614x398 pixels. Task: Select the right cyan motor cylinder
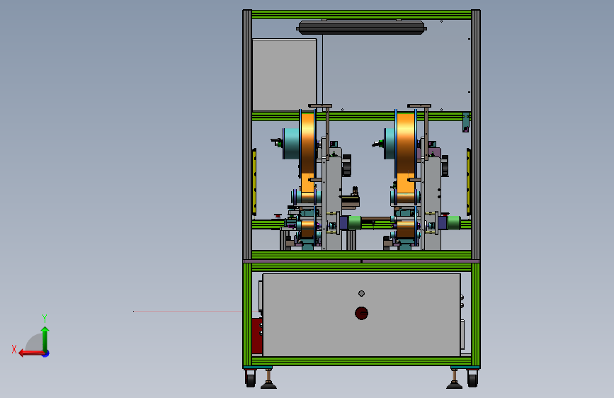pos(390,144)
